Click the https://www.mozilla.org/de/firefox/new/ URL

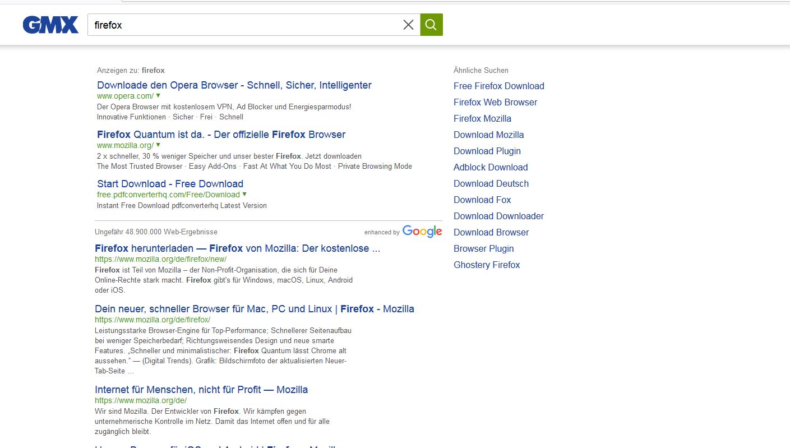point(160,259)
